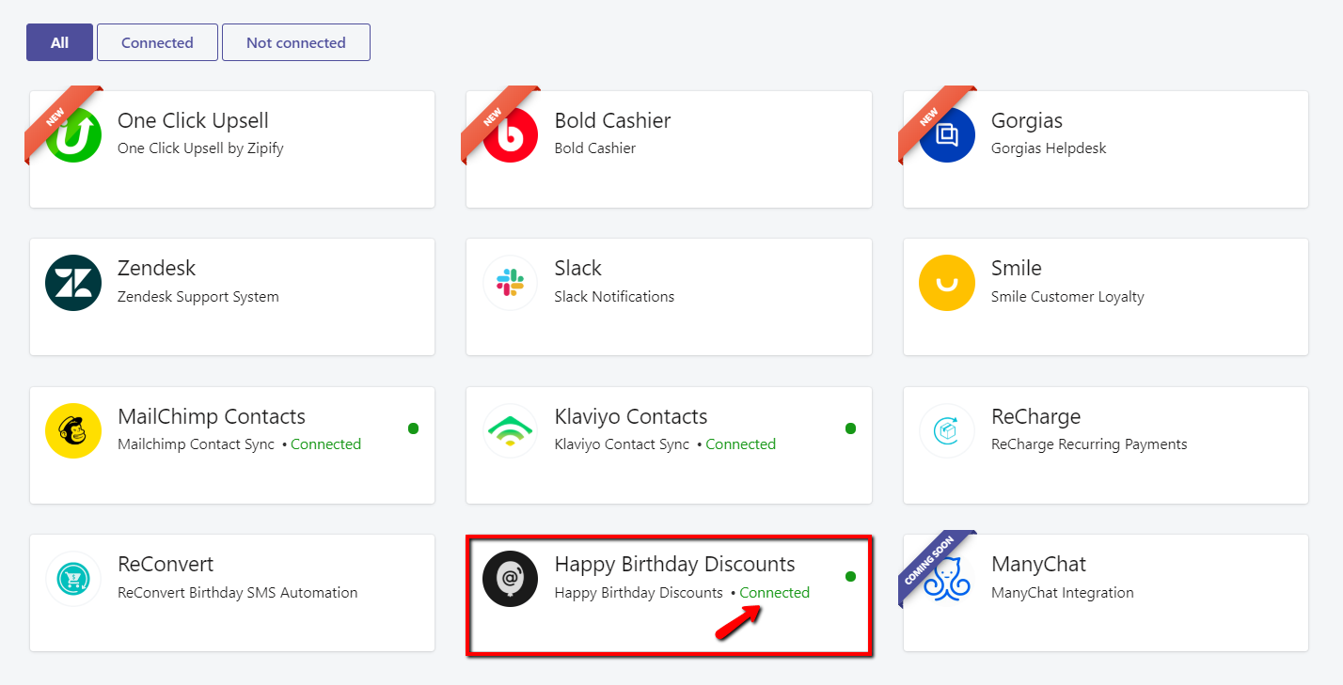
Task: Open the Bold Cashier title
Action: [613, 120]
